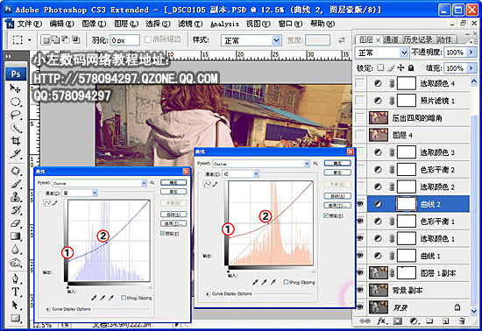The width and height of the screenshot is (482, 331).
Task: Select the Magic Wand tool
Action: click(x=16, y=128)
